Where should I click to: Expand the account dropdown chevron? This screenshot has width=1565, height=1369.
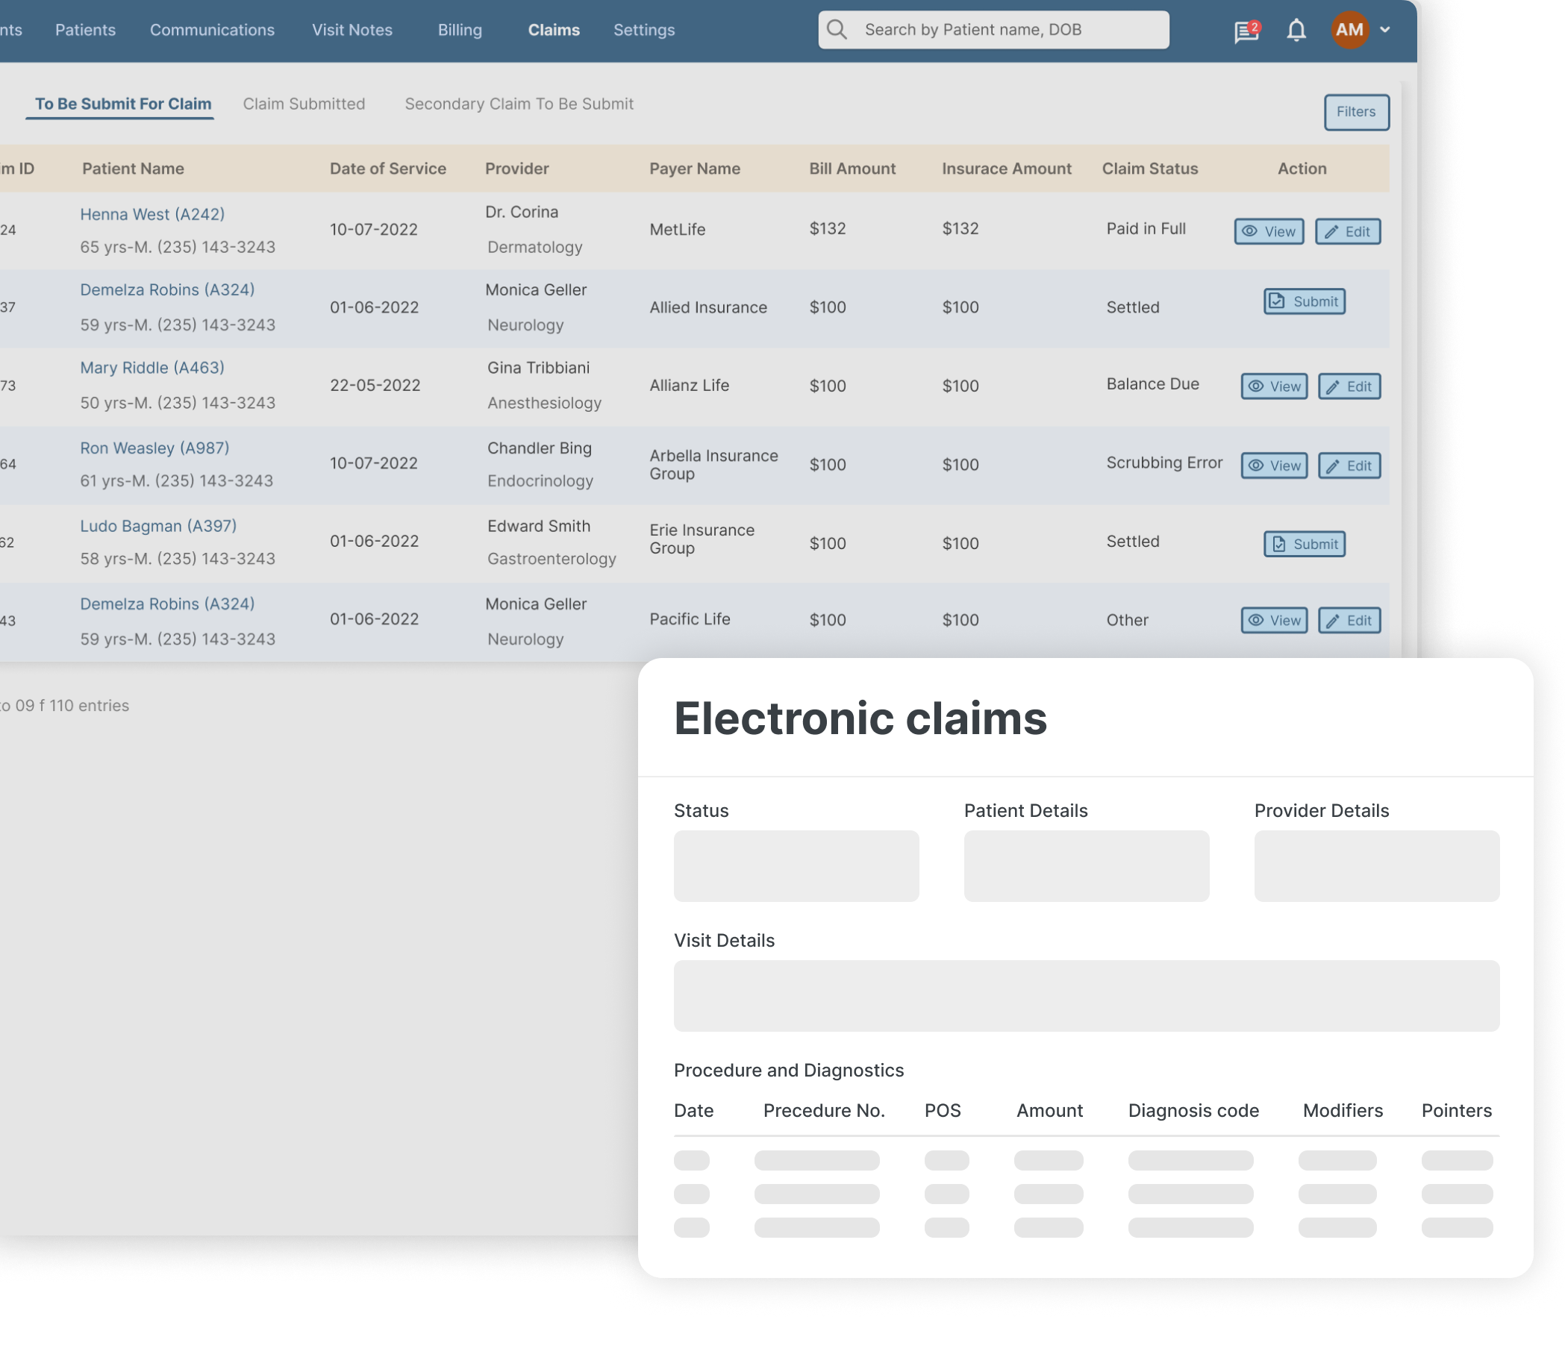pos(1384,30)
